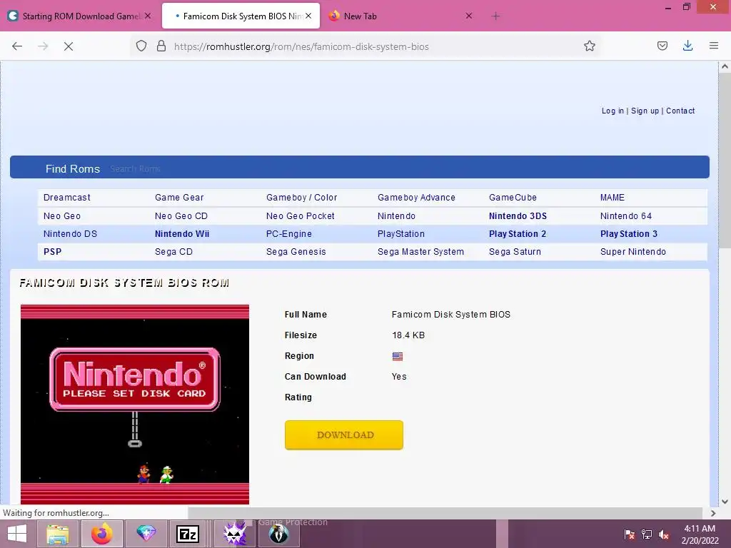
Task: Open the Action Center flag icon
Action: click(x=629, y=534)
